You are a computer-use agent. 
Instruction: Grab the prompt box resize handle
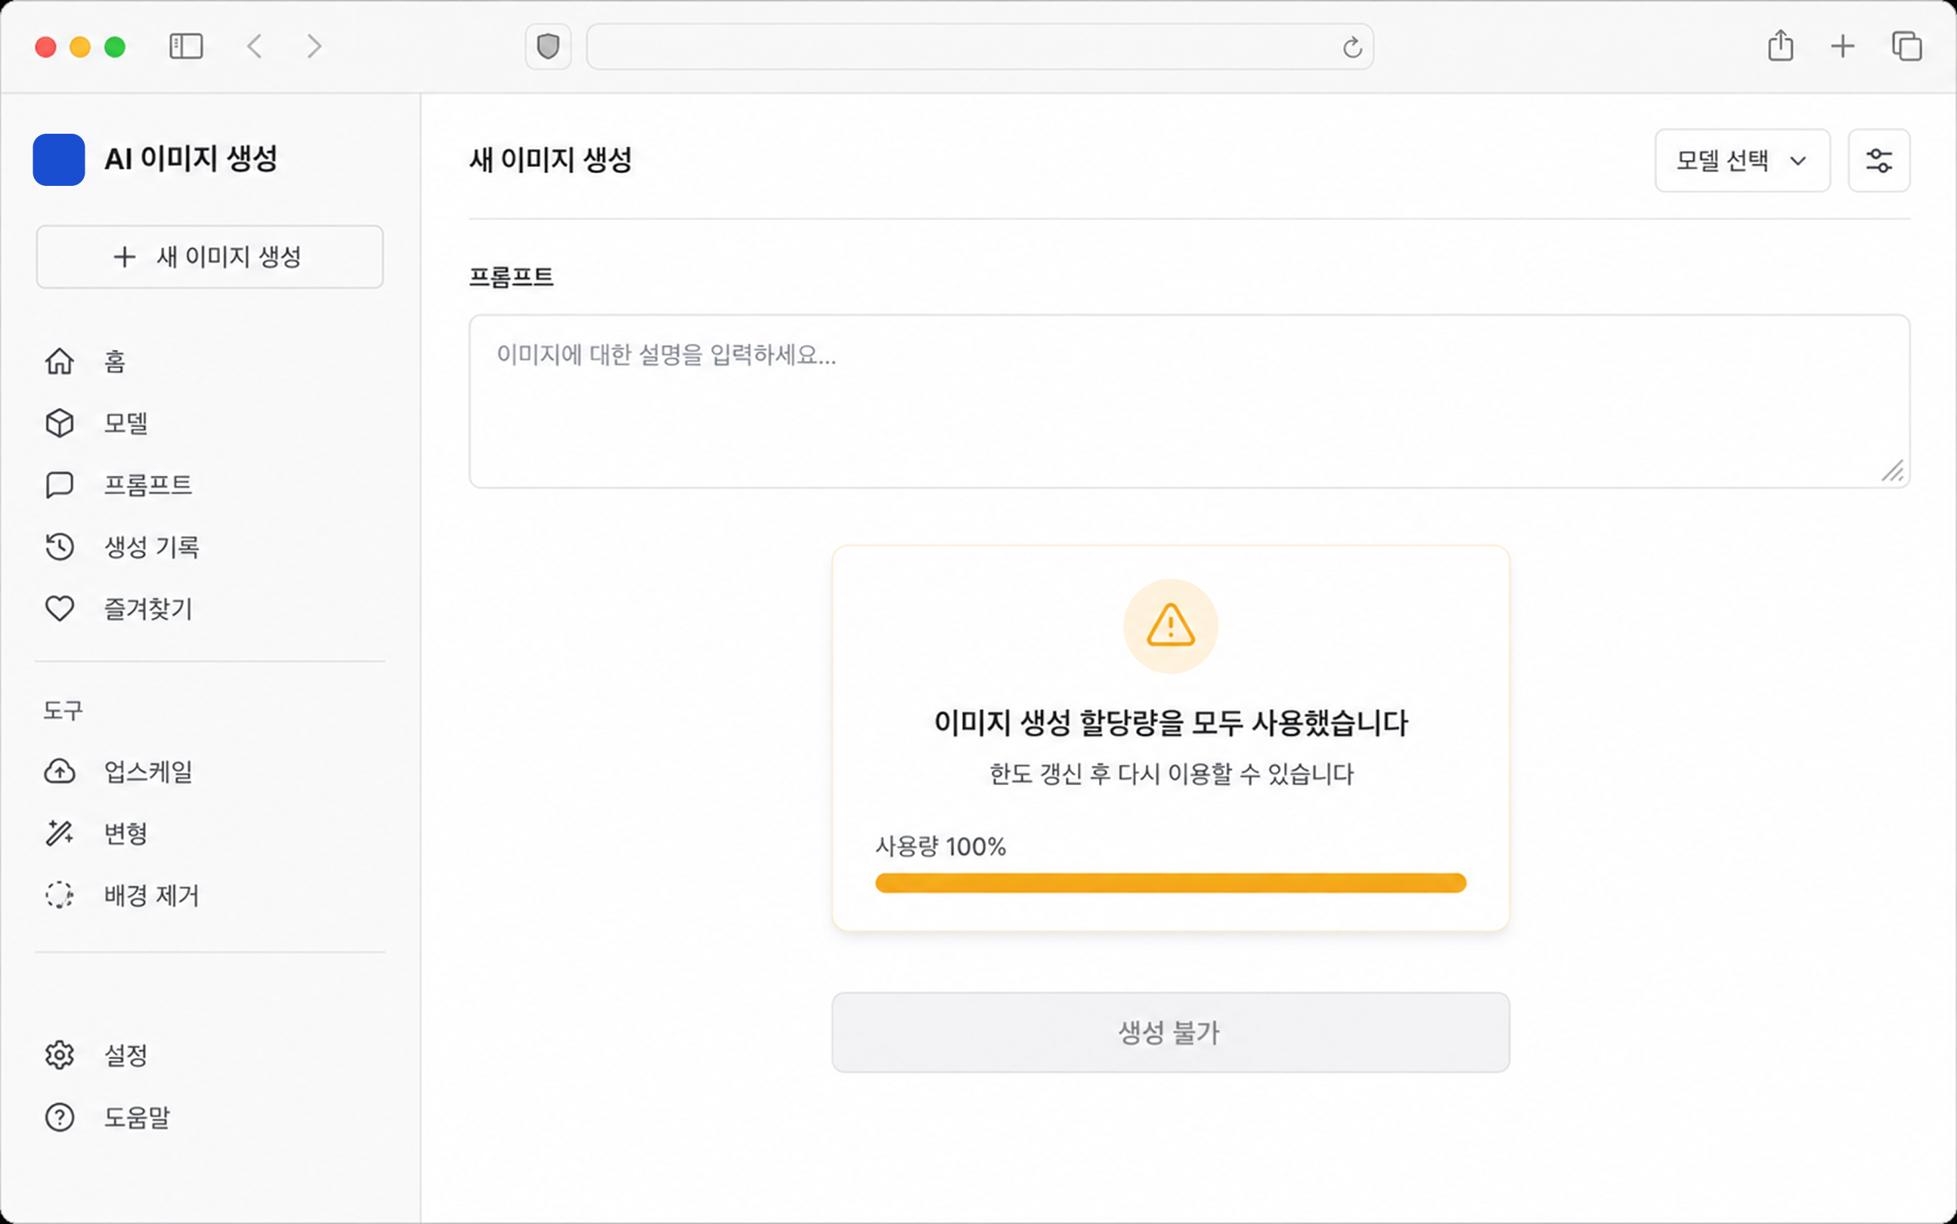[x=1892, y=470]
